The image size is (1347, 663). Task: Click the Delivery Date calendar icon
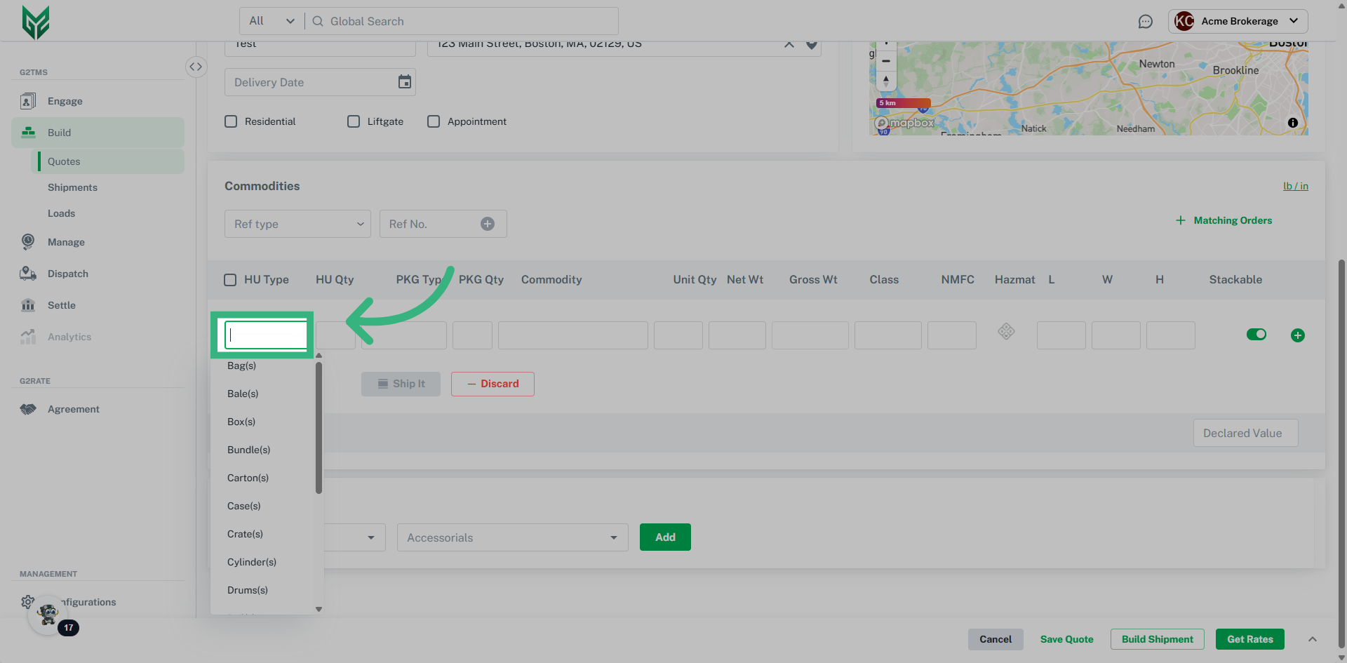(x=405, y=82)
